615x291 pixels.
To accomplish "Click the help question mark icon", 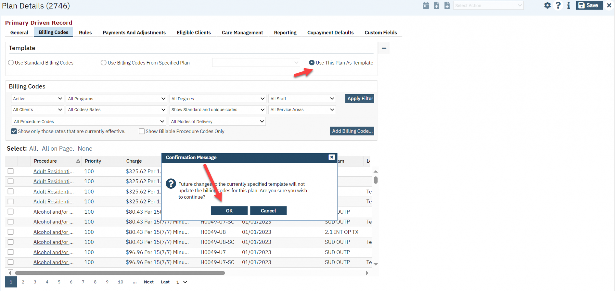I will [x=558, y=5].
